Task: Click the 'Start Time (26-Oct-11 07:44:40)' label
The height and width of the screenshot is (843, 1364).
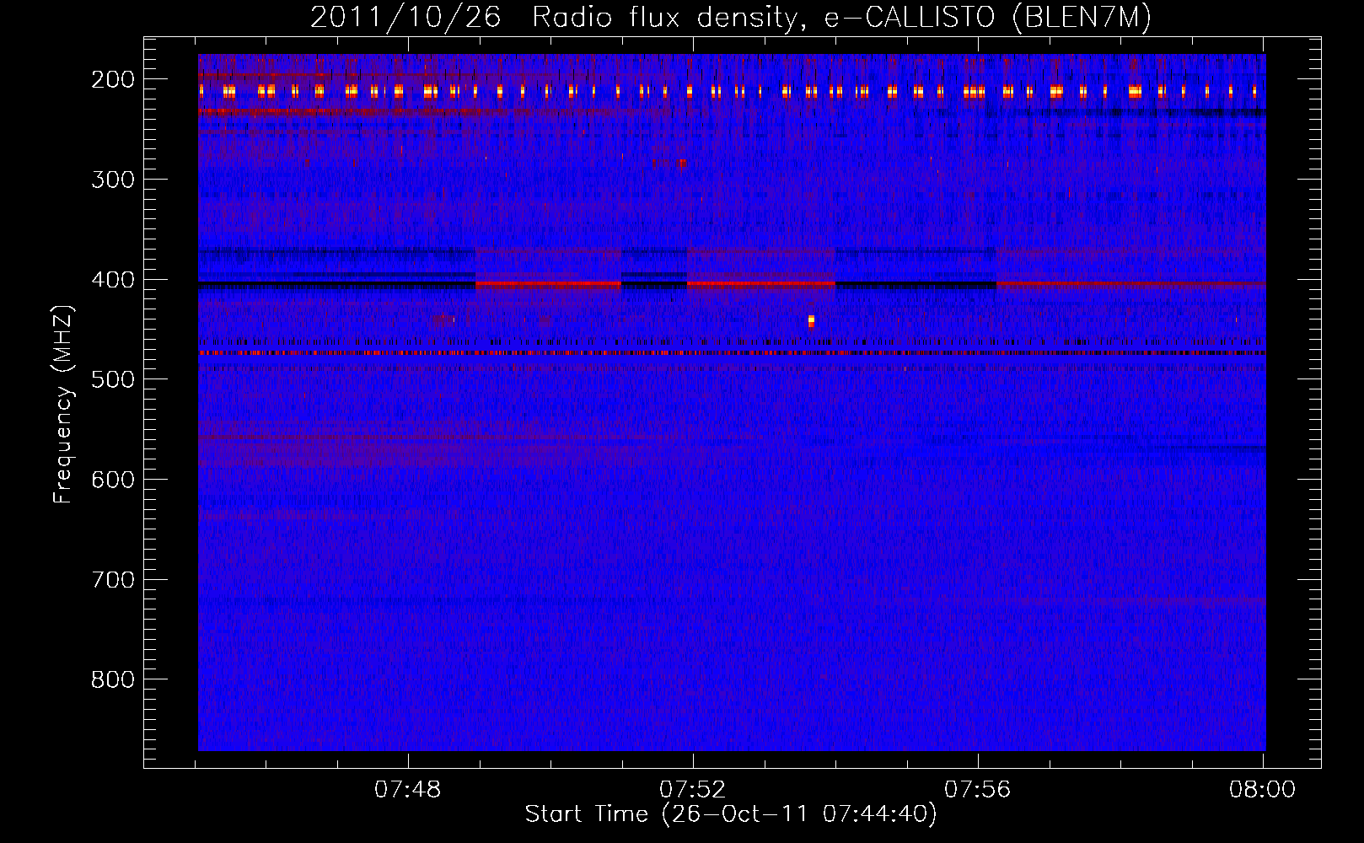Action: click(x=731, y=814)
